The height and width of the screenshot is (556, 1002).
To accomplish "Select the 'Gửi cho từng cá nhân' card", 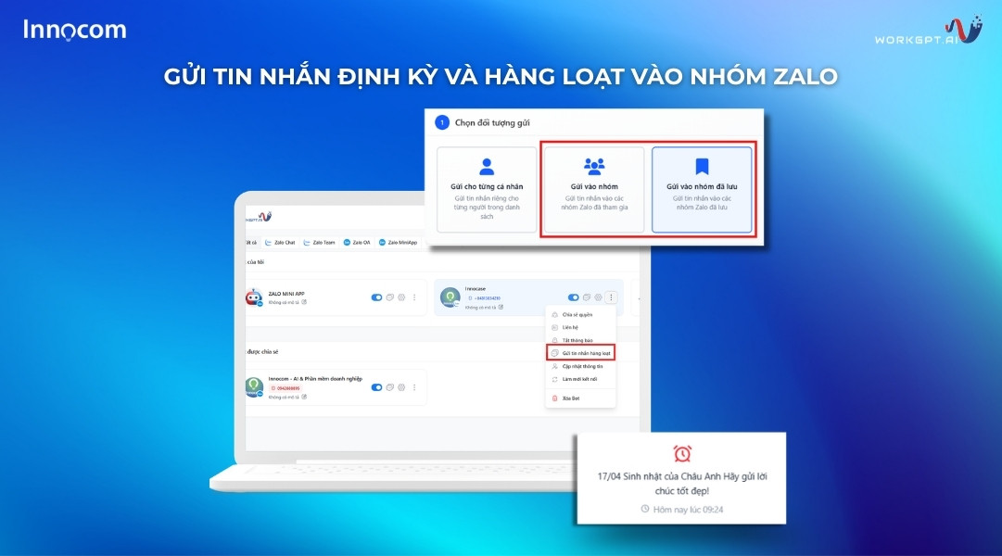I will [x=487, y=190].
